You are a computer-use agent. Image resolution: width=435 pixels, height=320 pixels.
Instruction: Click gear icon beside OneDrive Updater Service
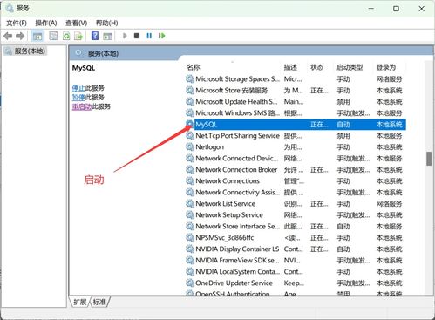point(190,283)
